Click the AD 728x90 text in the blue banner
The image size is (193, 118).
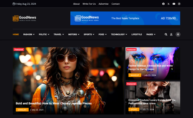coord(168,18)
